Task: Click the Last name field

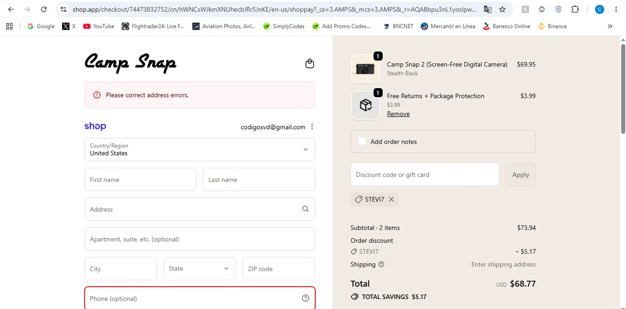Action: (x=259, y=179)
